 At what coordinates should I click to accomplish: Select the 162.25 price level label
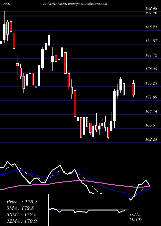(151, 139)
